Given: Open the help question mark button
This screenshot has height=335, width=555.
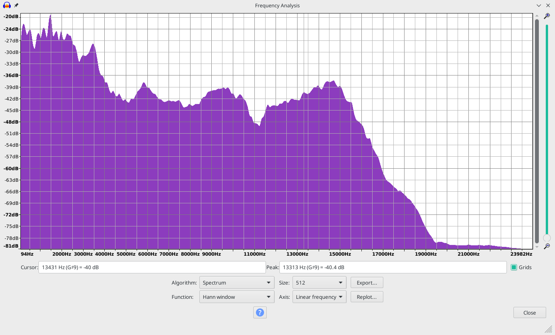Looking at the screenshot, I should [260, 312].
